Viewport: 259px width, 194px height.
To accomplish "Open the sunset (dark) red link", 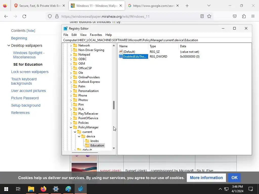I will [110, 171].
